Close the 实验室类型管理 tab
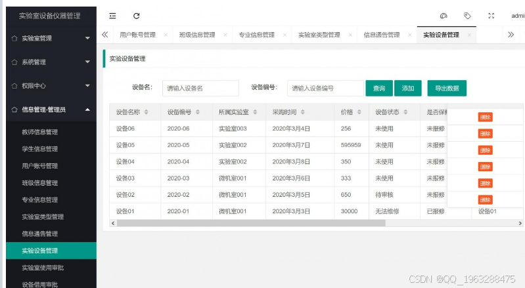 click(350, 35)
